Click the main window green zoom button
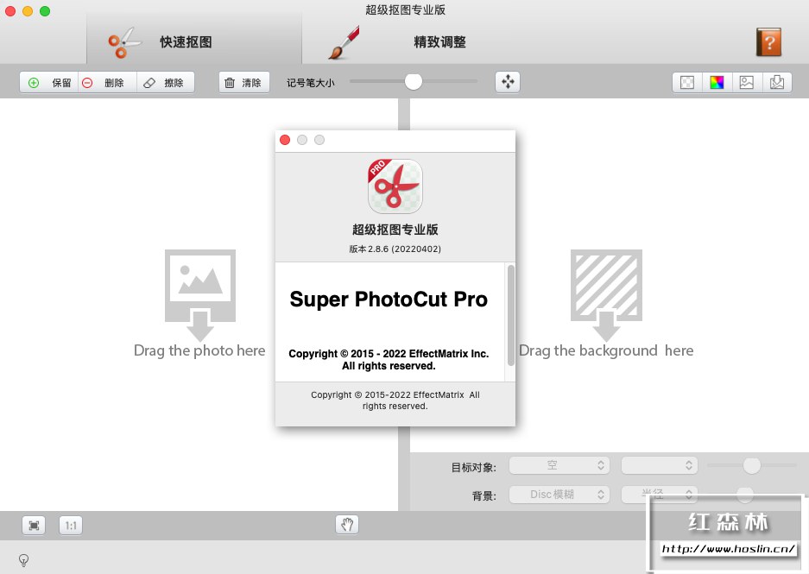The image size is (809, 574). click(x=45, y=11)
